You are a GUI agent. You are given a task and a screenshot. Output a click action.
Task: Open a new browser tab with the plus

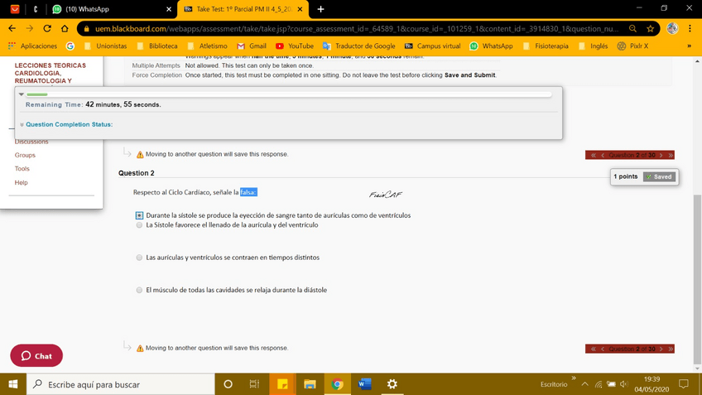(320, 9)
